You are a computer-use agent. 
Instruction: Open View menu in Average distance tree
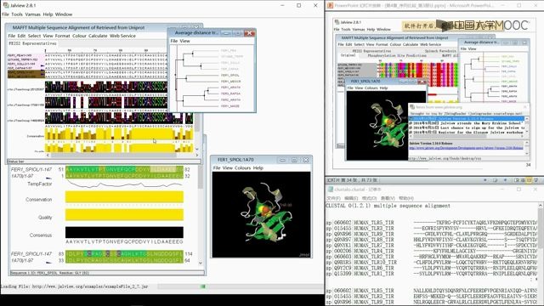(x=185, y=41)
